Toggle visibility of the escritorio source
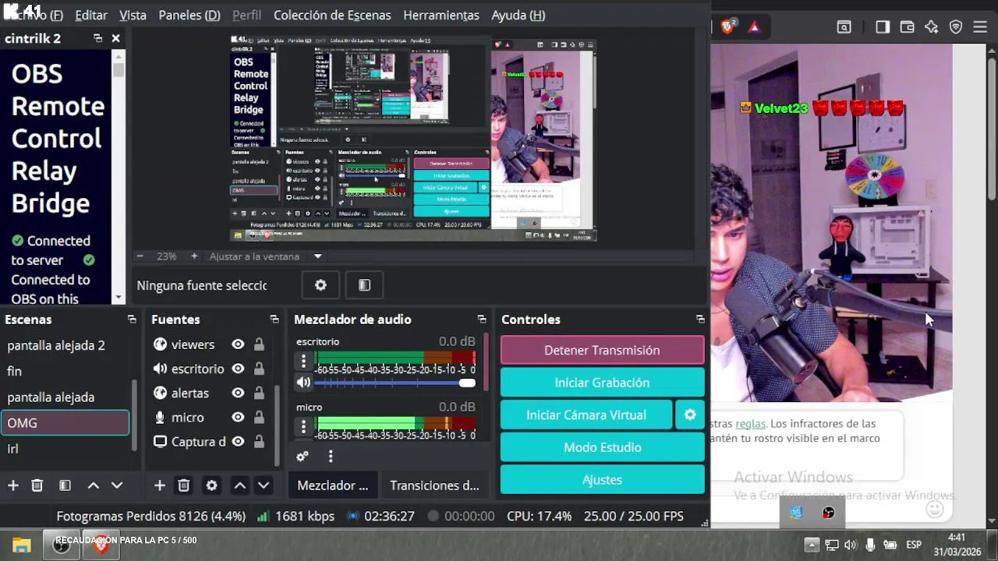Screen dimensions: 998x561 click(x=238, y=369)
